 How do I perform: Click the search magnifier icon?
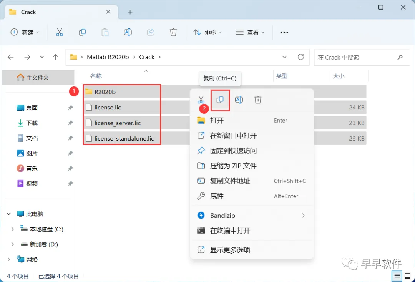tap(400, 57)
